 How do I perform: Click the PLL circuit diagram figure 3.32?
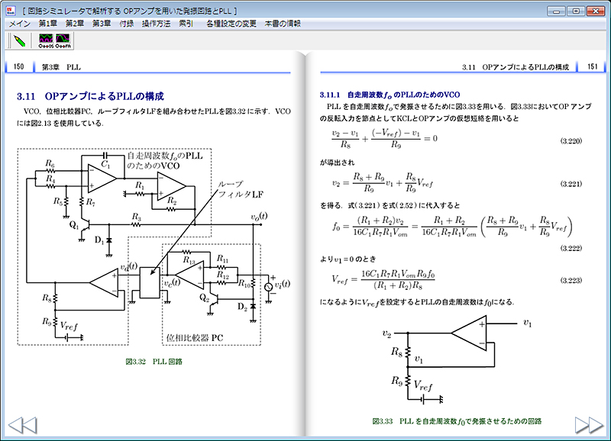[x=154, y=246]
